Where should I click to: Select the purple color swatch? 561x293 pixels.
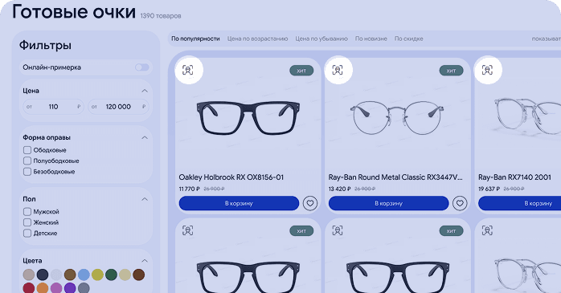coord(70,287)
